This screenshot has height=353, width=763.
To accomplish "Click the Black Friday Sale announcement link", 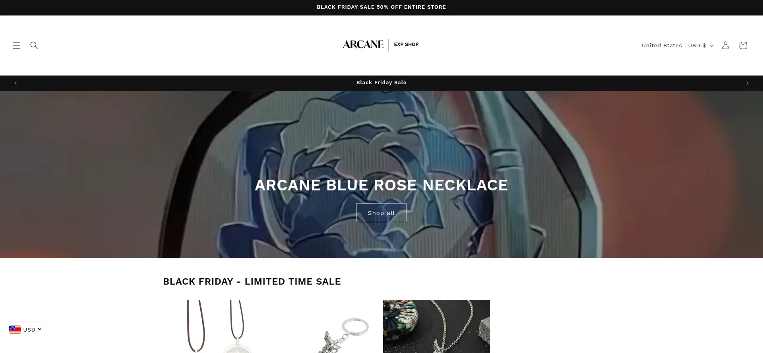I will 381,83.
